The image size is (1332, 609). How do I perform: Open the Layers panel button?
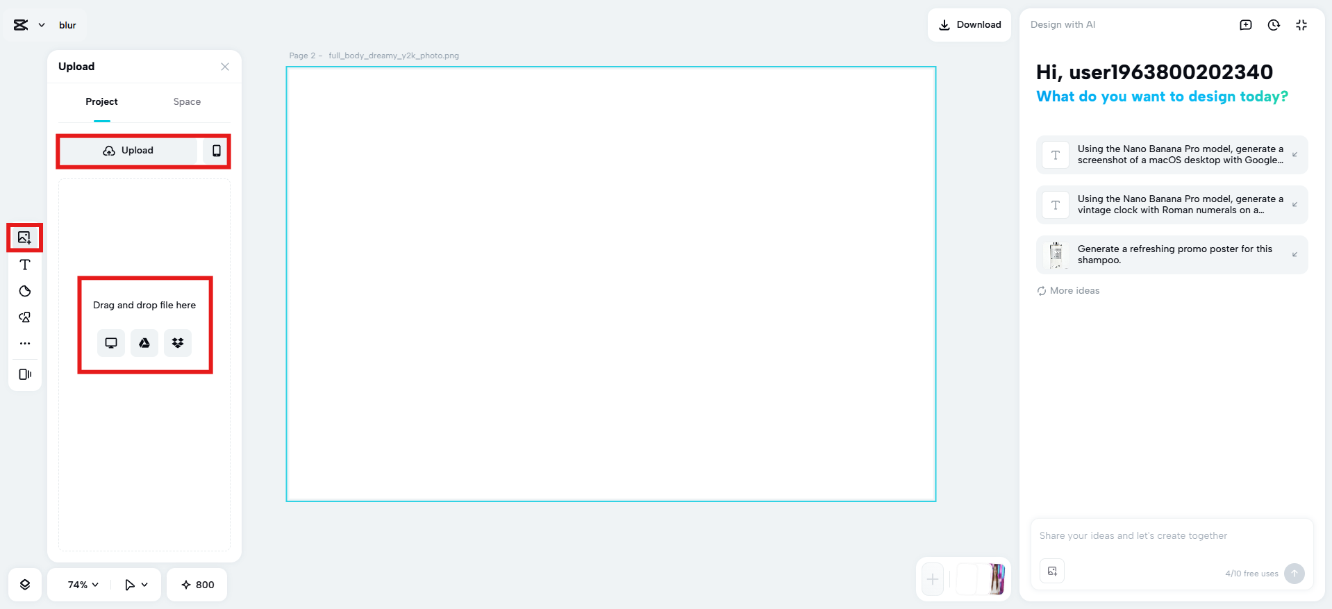click(25, 585)
